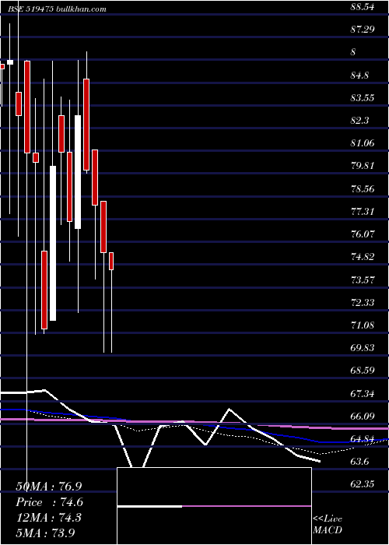Click the 68.59 price level label

363,370
